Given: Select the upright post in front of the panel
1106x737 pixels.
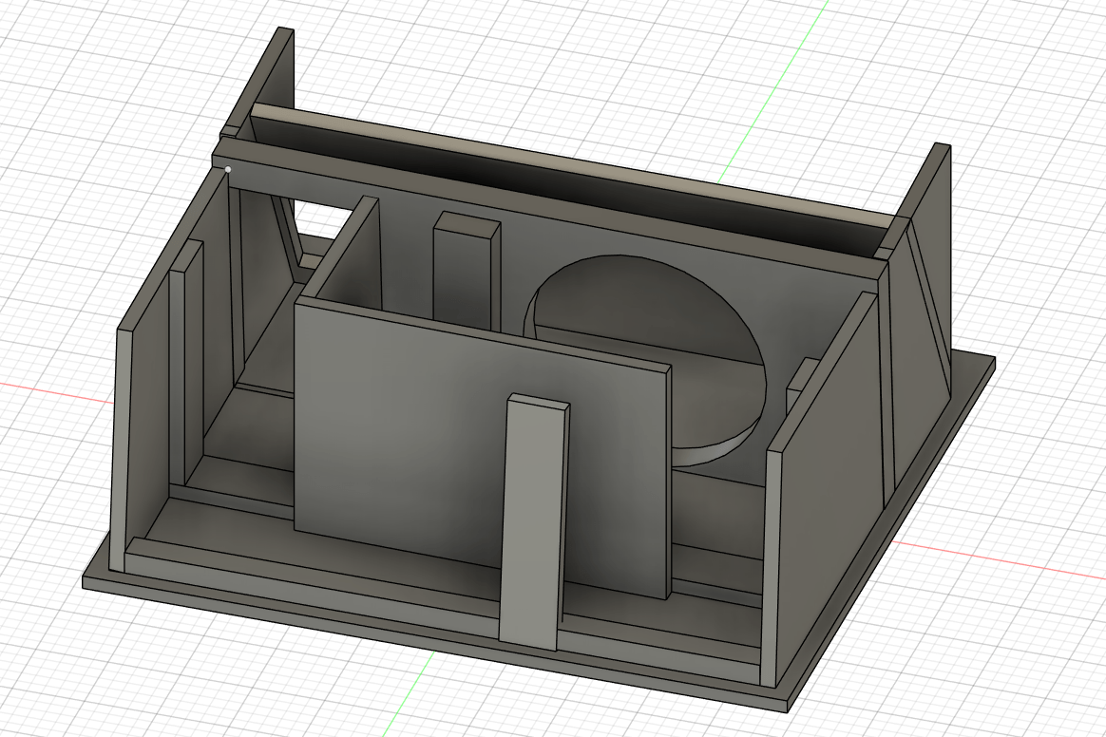Looking at the screenshot, I should pos(532,522).
